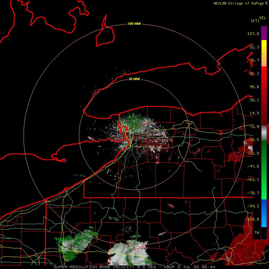
Task: Click the -78.7 velocity scale value
Action: pos(253,193)
